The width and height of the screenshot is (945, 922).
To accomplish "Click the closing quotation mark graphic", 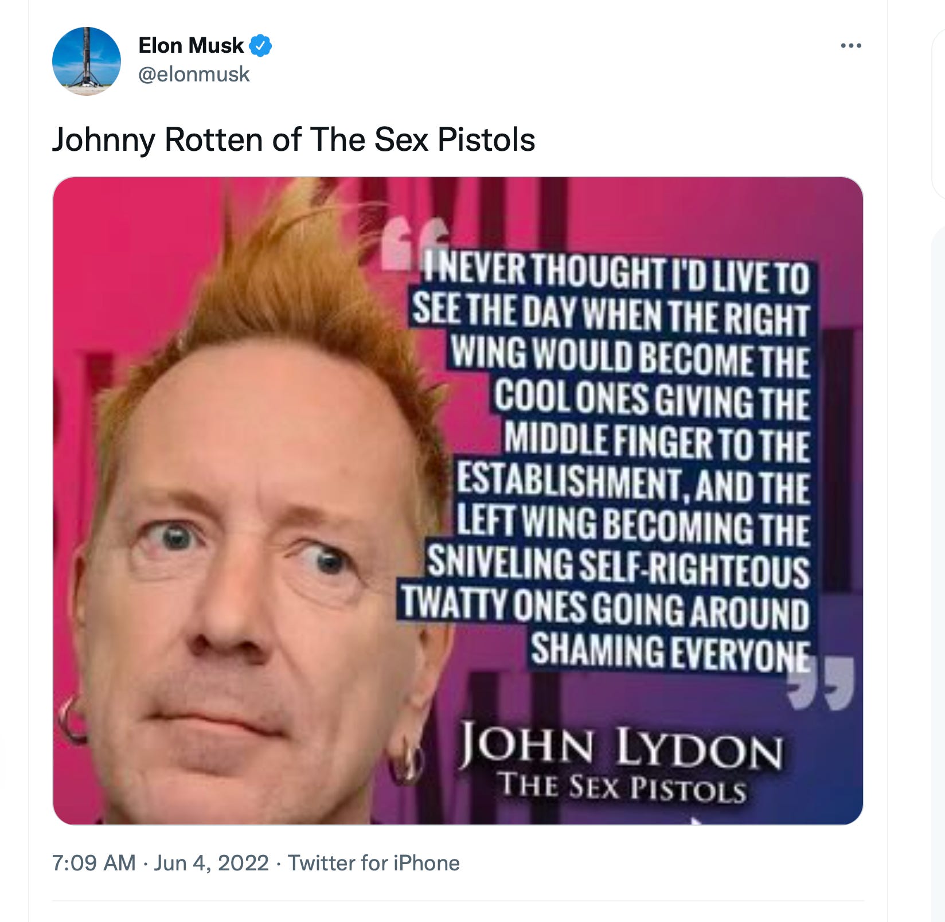I will point(822,683).
